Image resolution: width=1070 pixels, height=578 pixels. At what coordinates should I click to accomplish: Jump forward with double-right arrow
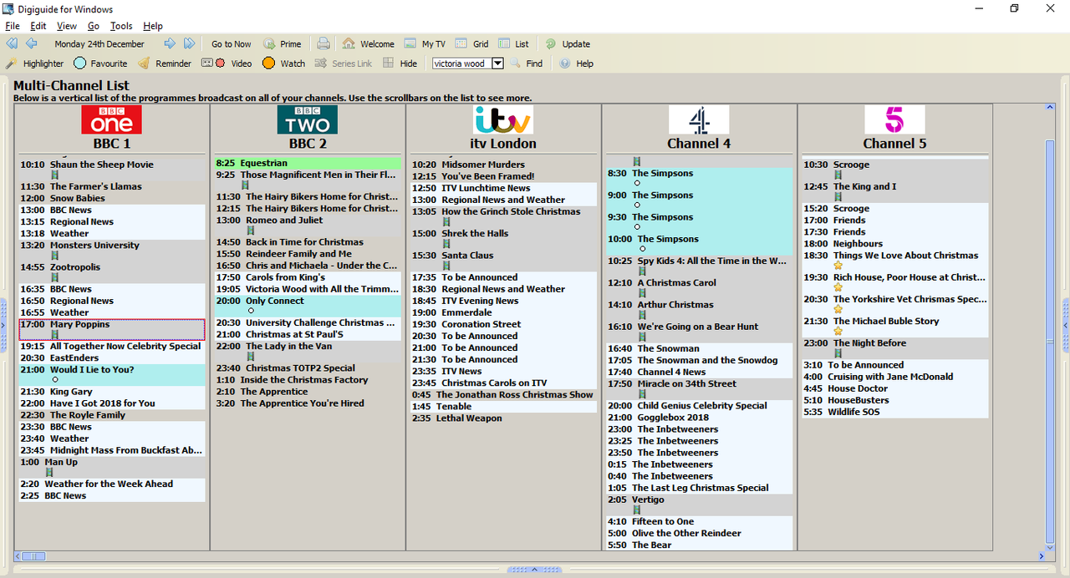coord(190,43)
